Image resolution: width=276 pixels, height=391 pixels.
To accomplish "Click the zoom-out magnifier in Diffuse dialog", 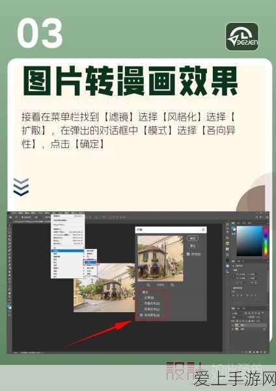I will click(148, 285).
